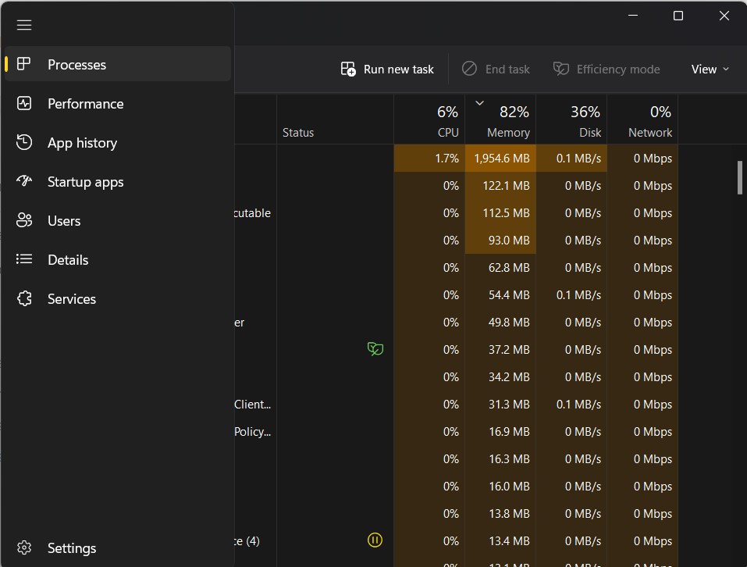
Task: Click the Run new task icon
Action: [x=347, y=69]
